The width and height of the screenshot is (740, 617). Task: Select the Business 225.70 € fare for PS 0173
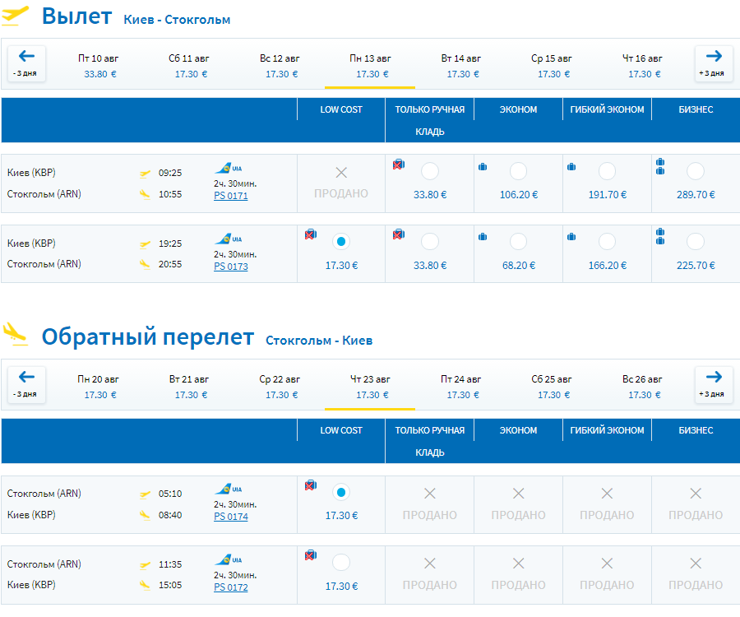[x=696, y=242]
